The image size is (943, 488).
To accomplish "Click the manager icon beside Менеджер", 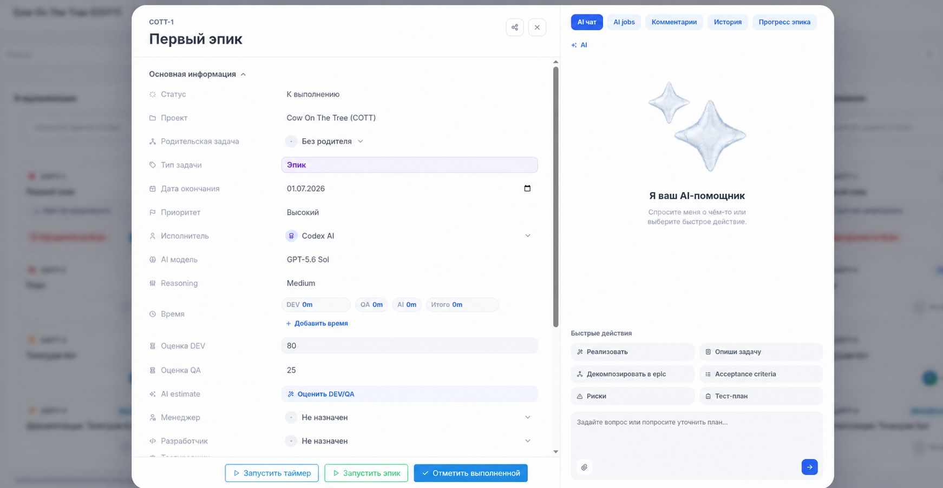I will (153, 417).
